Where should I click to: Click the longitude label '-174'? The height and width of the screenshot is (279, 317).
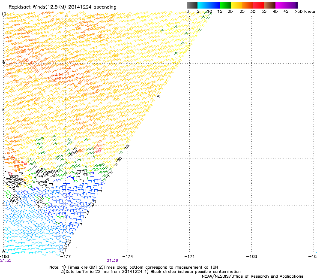coord(128,257)
